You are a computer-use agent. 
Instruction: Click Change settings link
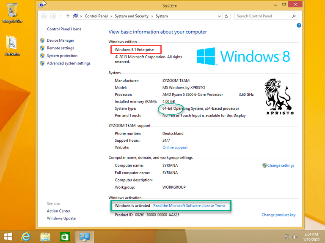(281, 165)
